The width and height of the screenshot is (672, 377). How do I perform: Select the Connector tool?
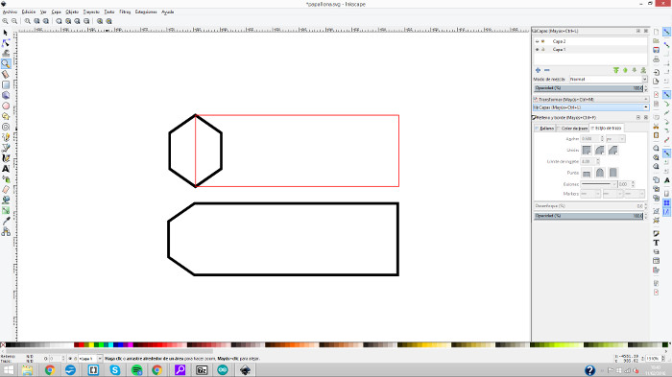[x=6, y=232]
